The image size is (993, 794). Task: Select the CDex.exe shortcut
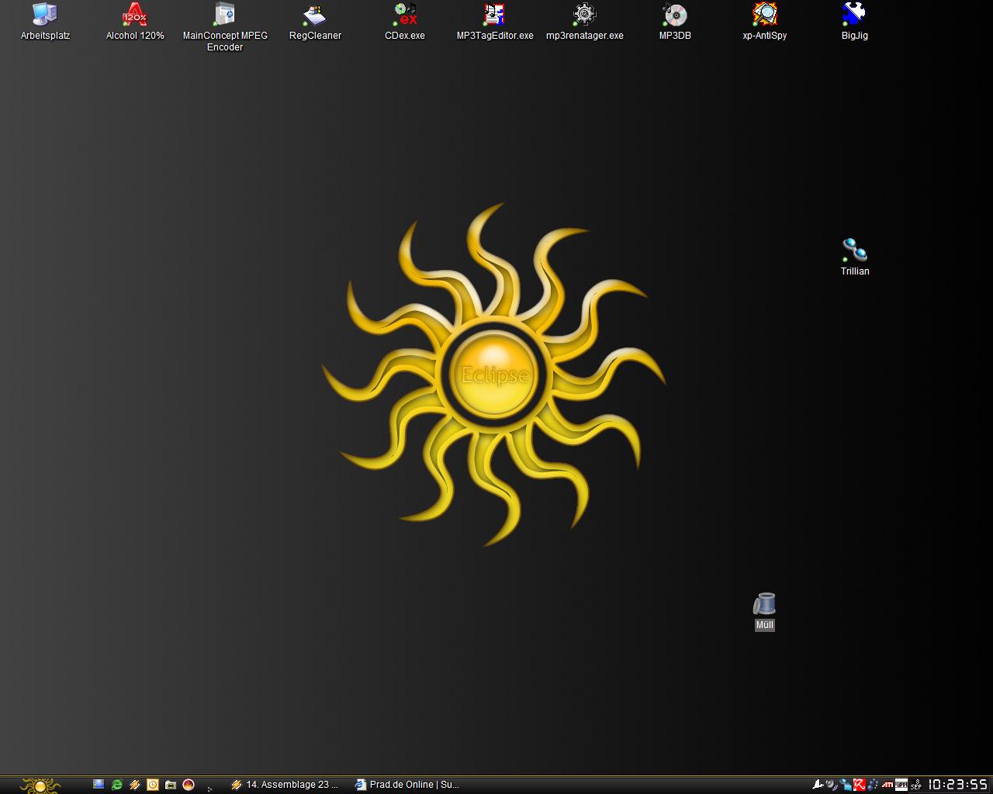tap(405, 15)
